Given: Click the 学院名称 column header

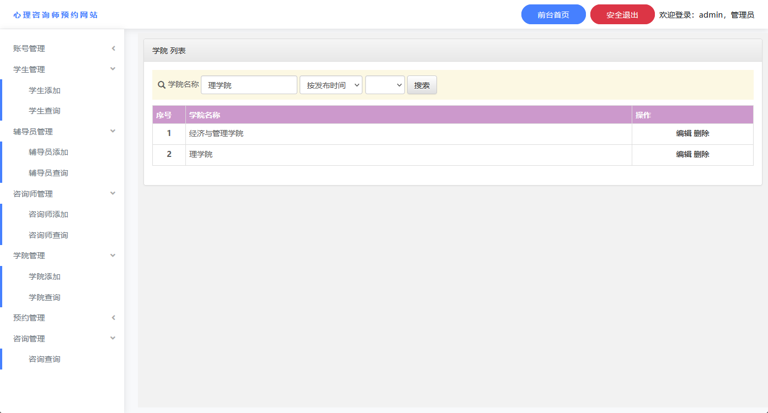Looking at the screenshot, I should pyautogui.click(x=409, y=115).
